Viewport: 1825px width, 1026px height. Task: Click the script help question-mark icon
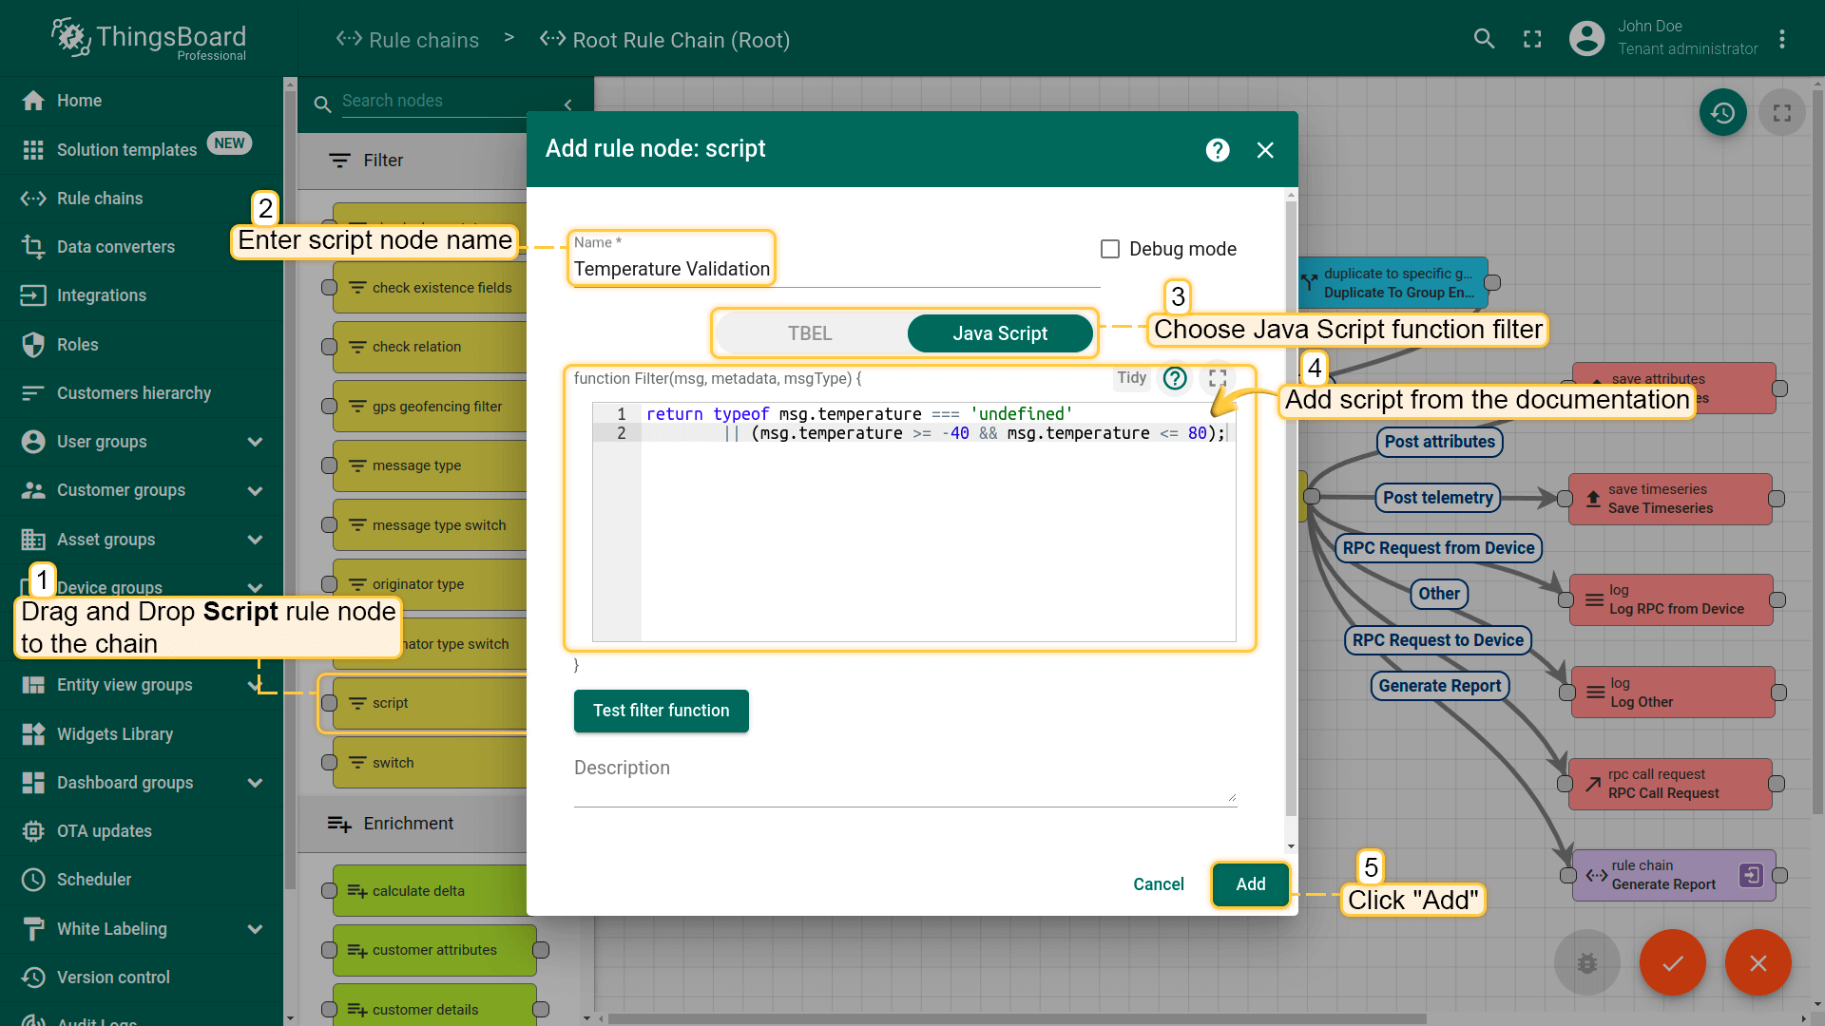(1175, 378)
